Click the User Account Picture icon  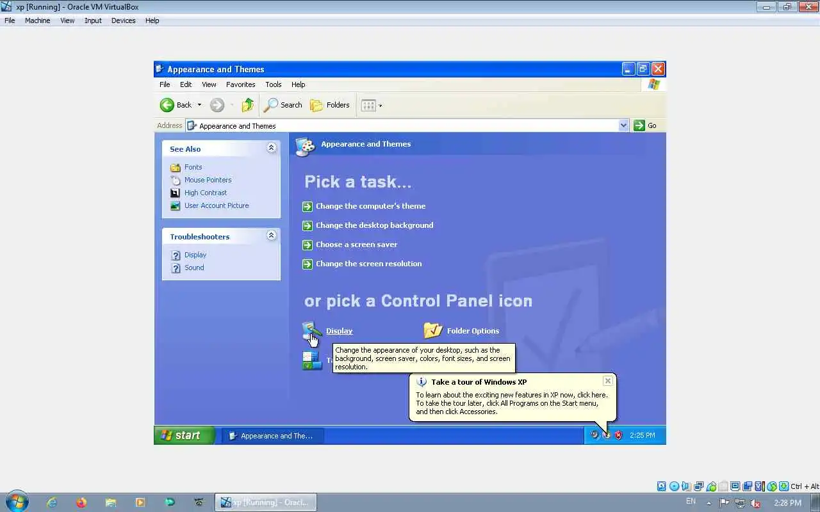click(x=176, y=205)
